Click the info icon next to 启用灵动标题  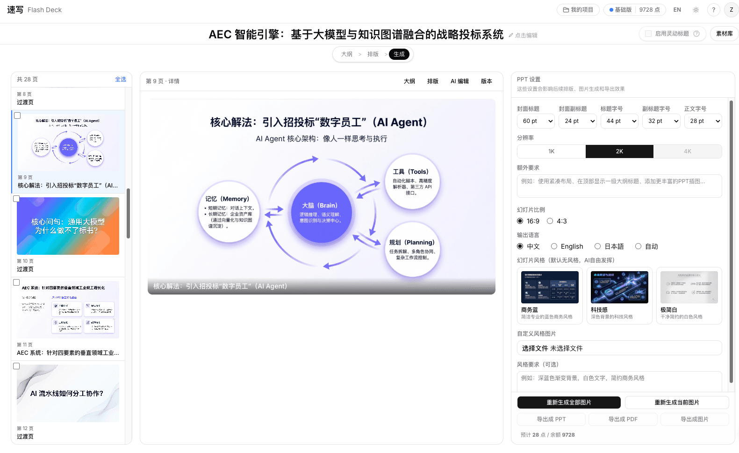click(696, 34)
